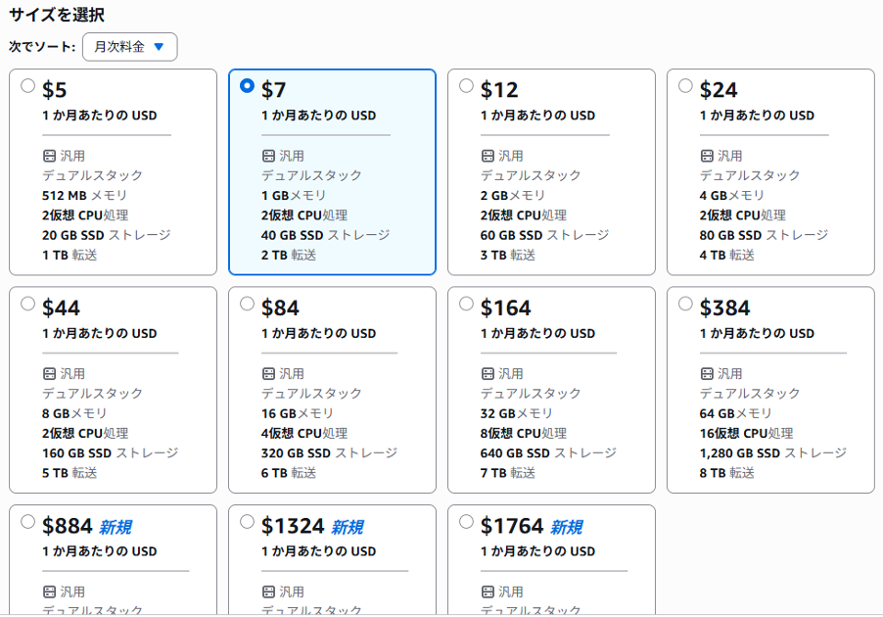This screenshot has width=883, height=617.
Task: Choose the $12 plan radio button
Action: click(466, 85)
